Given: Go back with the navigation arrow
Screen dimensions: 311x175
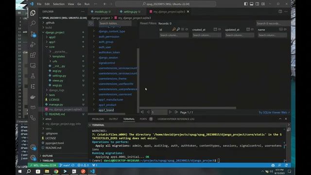Looking at the screenshot, I should 105,4.
